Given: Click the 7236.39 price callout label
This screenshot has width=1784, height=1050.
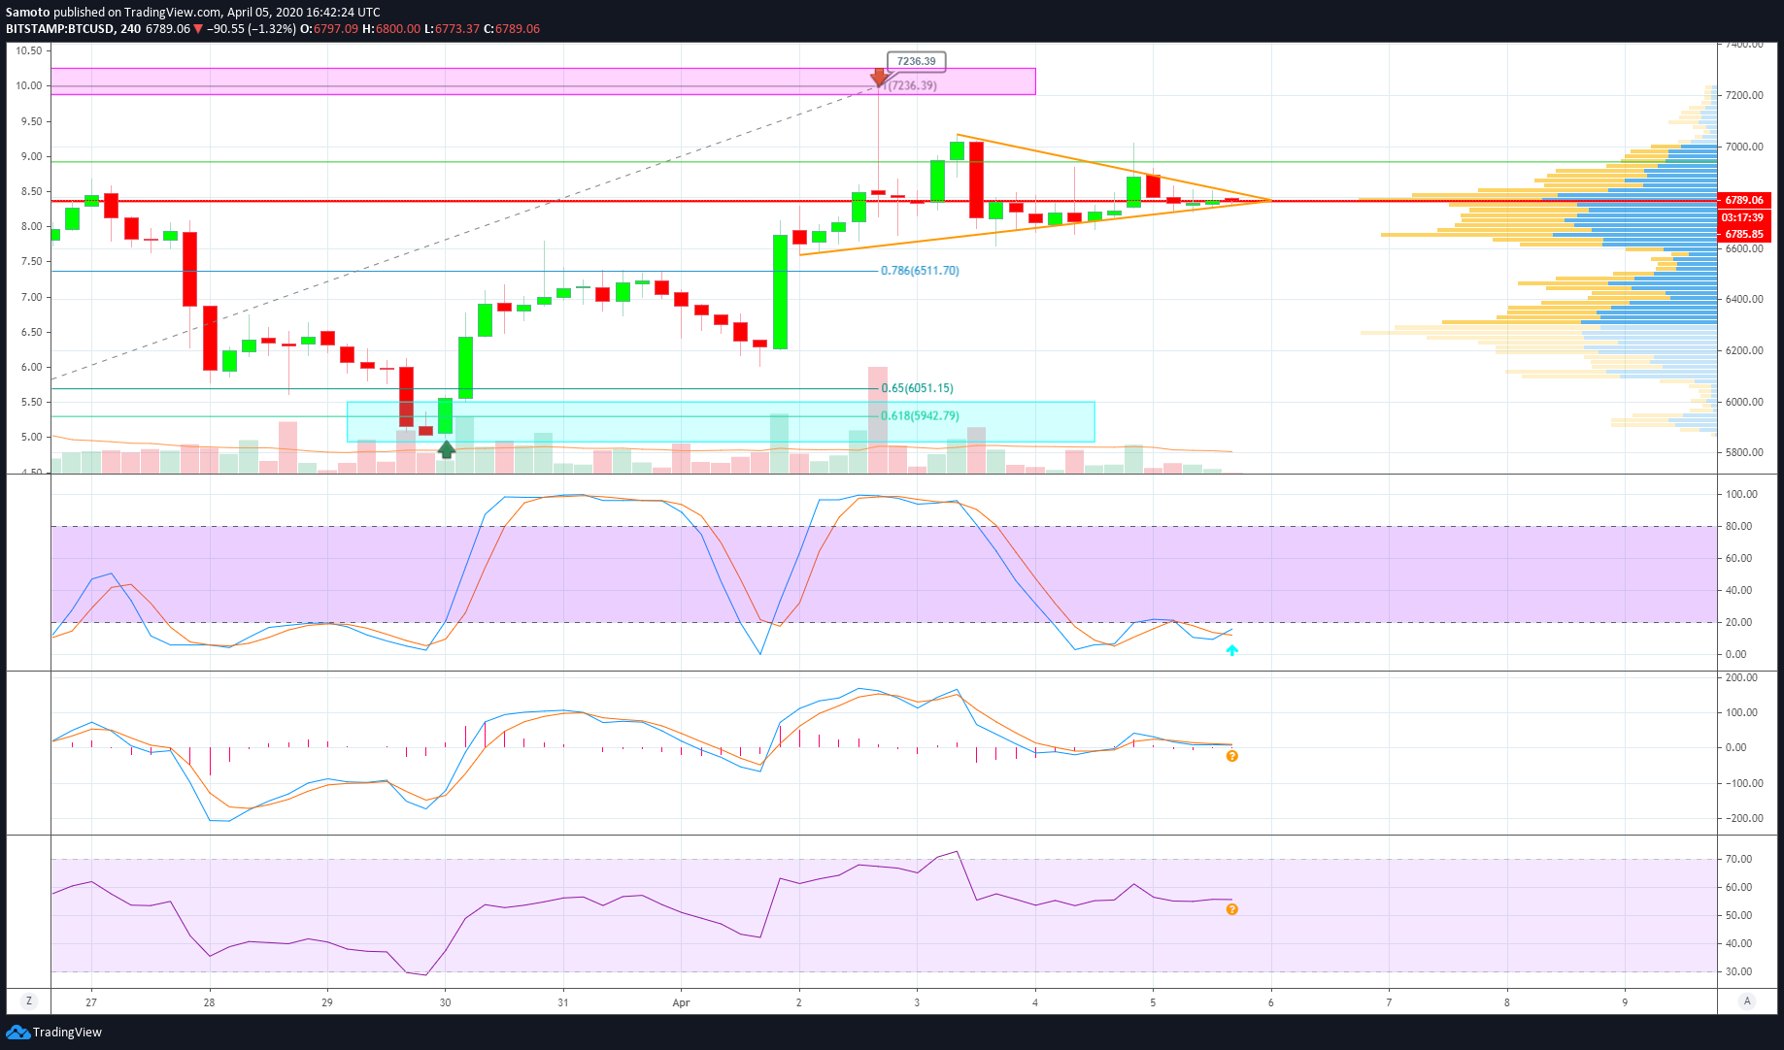Looking at the screenshot, I should (916, 61).
